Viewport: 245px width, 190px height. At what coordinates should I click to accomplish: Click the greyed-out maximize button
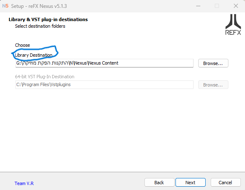(x=217, y=6)
